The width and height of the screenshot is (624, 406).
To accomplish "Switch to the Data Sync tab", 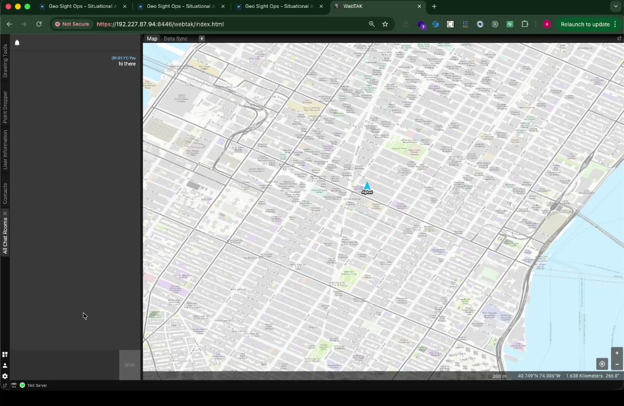I will [x=175, y=38].
